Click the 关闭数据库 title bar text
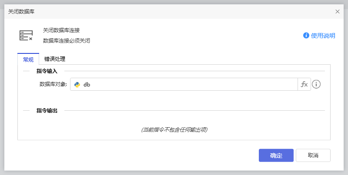The image size is (348, 175). click(21, 11)
